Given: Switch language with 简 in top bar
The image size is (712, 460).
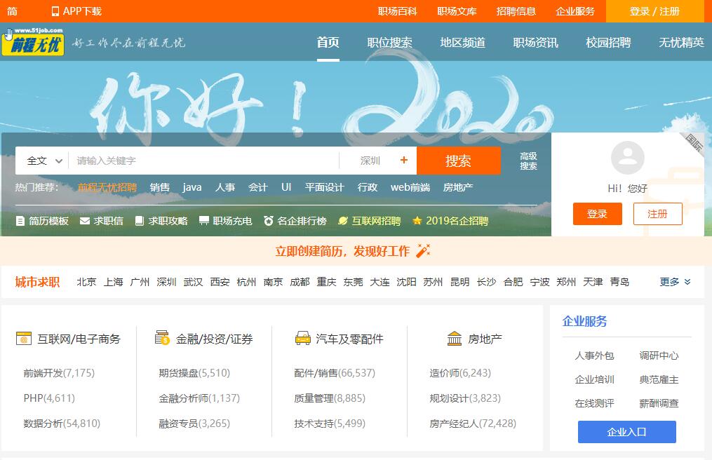Looking at the screenshot, I should (x=12, y=11).
